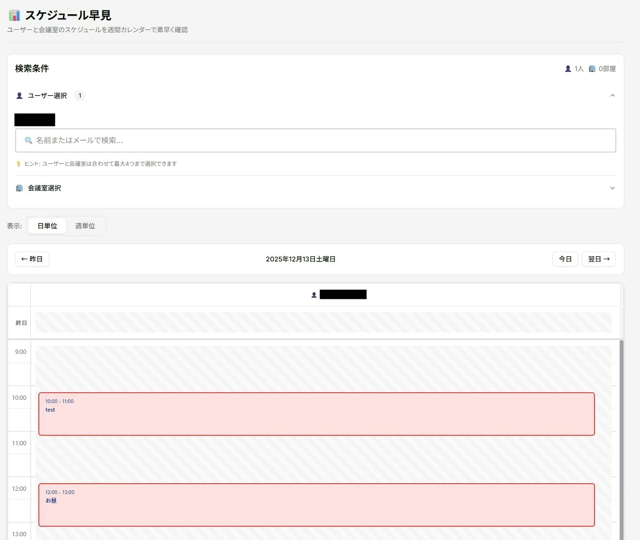This screenshot has width=640, height=540.
Task: Toggle the selected user chip in ユーザー選択
Action: coord(35,119)
